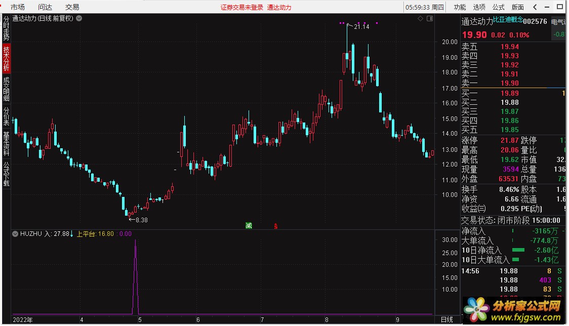Click diamond icon at chart top right

[420, 18]
